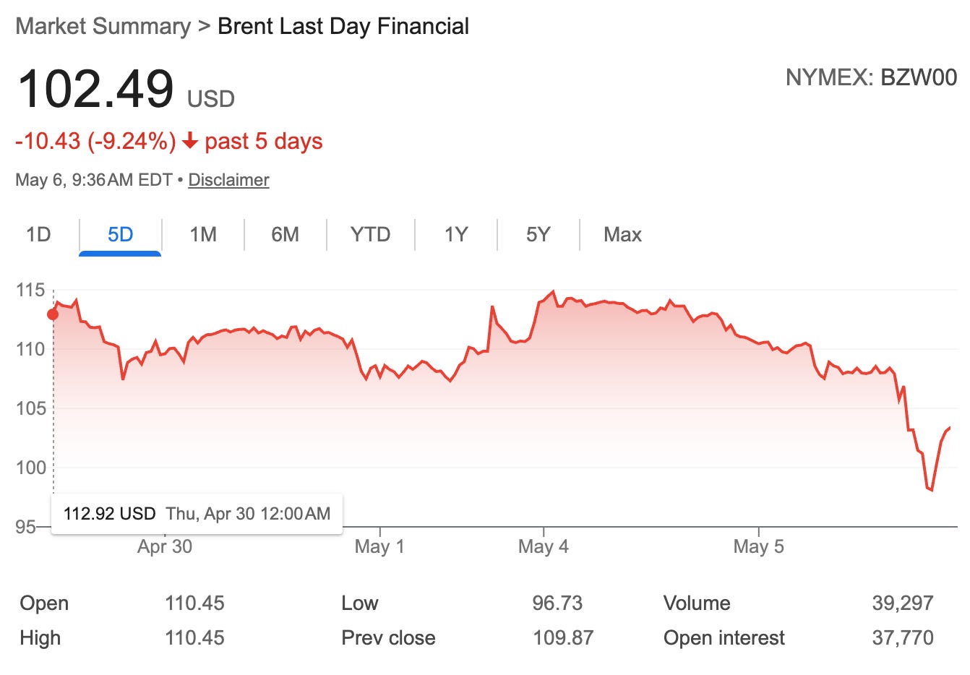Click the 112.92 USD tooltip box
970x675 pixels.
click(197, 514)
